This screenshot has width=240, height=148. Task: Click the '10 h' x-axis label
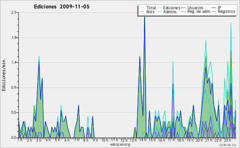105,140
